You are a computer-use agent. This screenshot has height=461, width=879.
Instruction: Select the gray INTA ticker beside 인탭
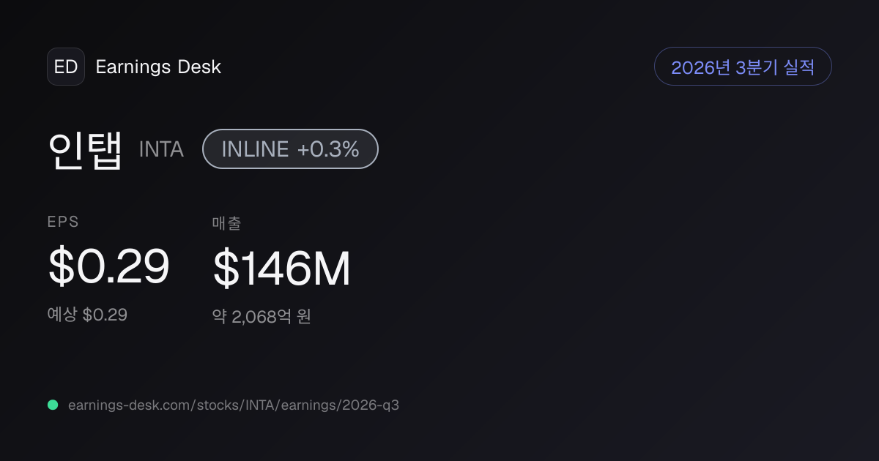[x=161, y=149]
